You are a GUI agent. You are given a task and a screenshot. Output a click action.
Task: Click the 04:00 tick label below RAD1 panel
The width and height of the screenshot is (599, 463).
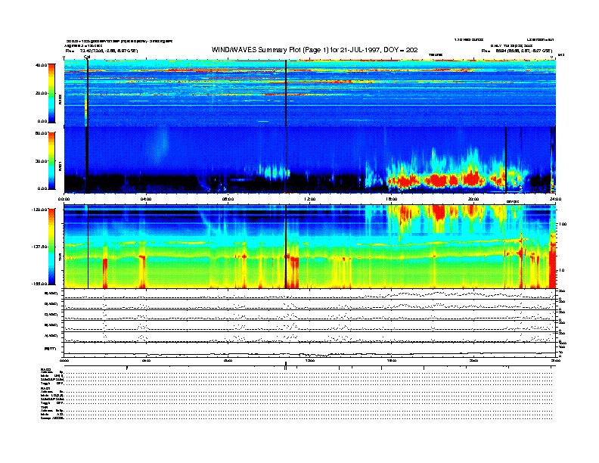click(146, 199)
